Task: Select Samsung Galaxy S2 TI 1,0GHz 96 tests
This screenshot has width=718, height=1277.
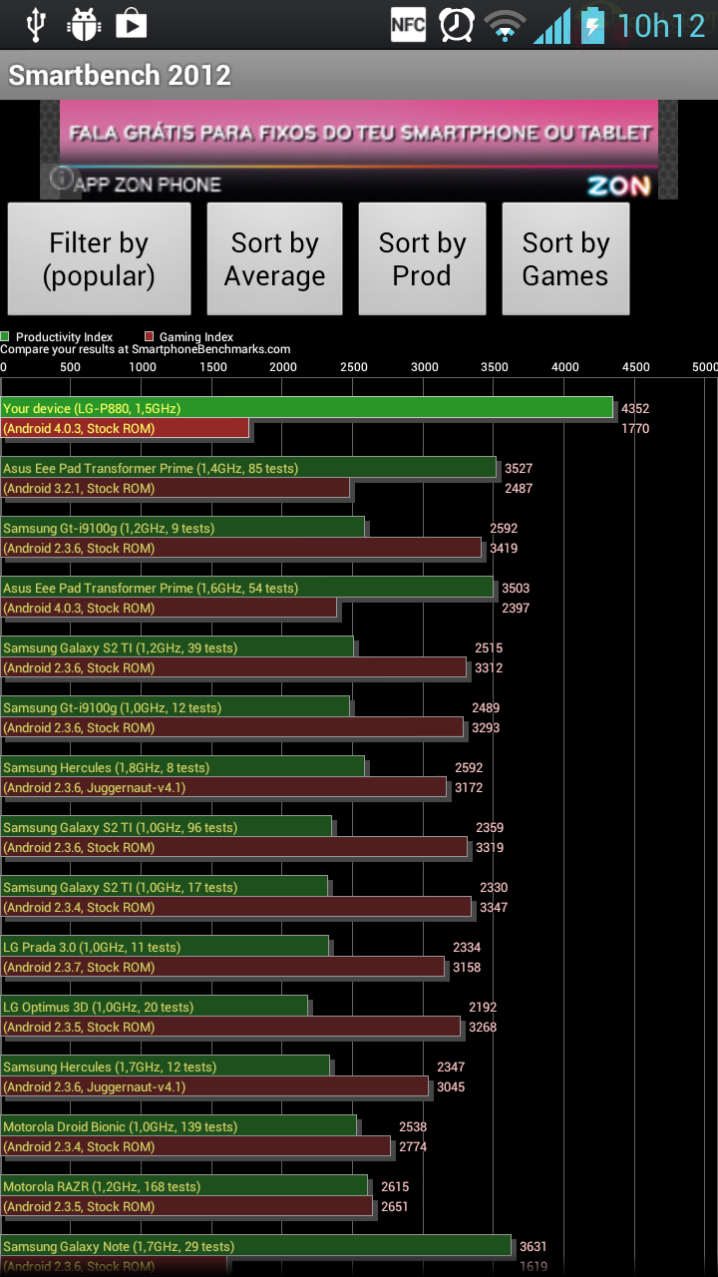Action: point(167,827)
